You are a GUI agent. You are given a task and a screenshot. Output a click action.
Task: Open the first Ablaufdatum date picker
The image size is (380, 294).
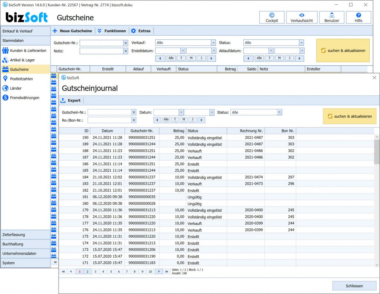(271, 51)
